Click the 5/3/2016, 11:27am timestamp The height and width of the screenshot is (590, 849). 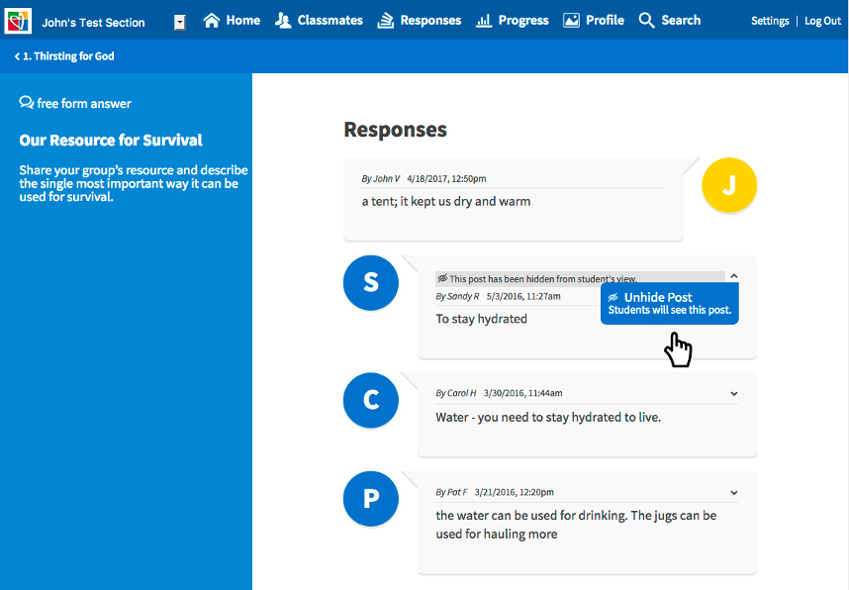tap(523, 296)
